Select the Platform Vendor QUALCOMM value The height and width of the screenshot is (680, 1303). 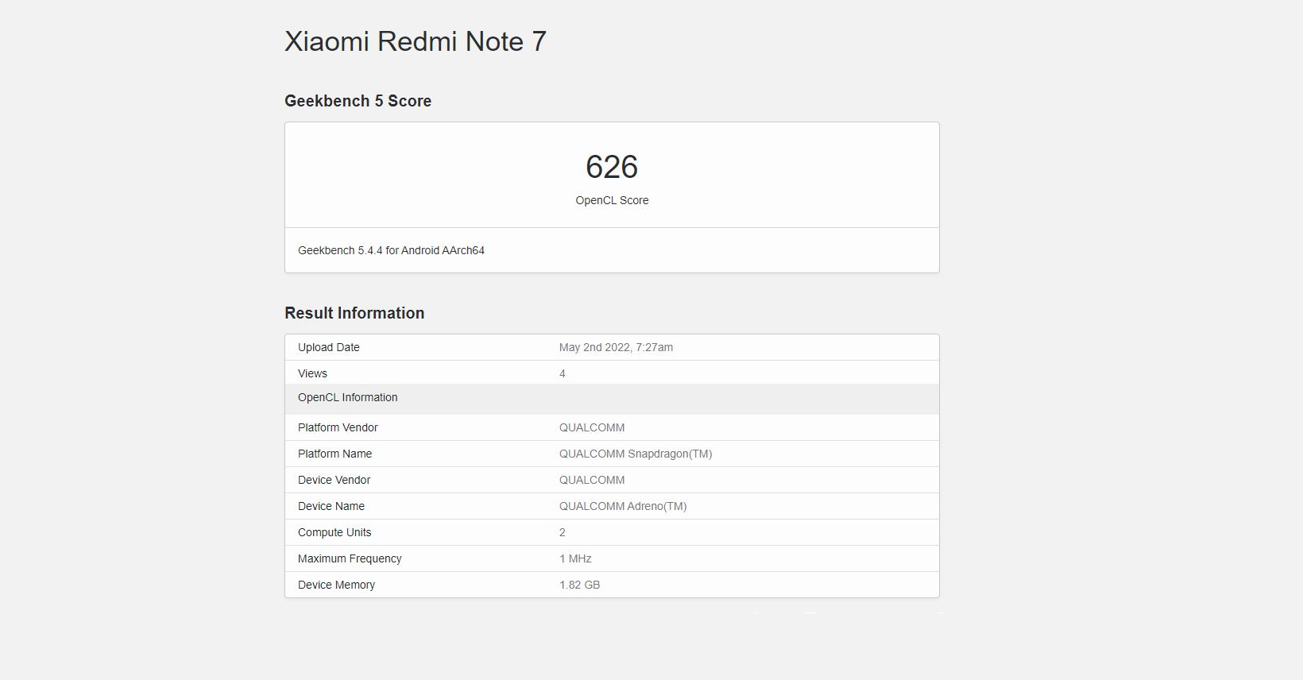[592, 427]
